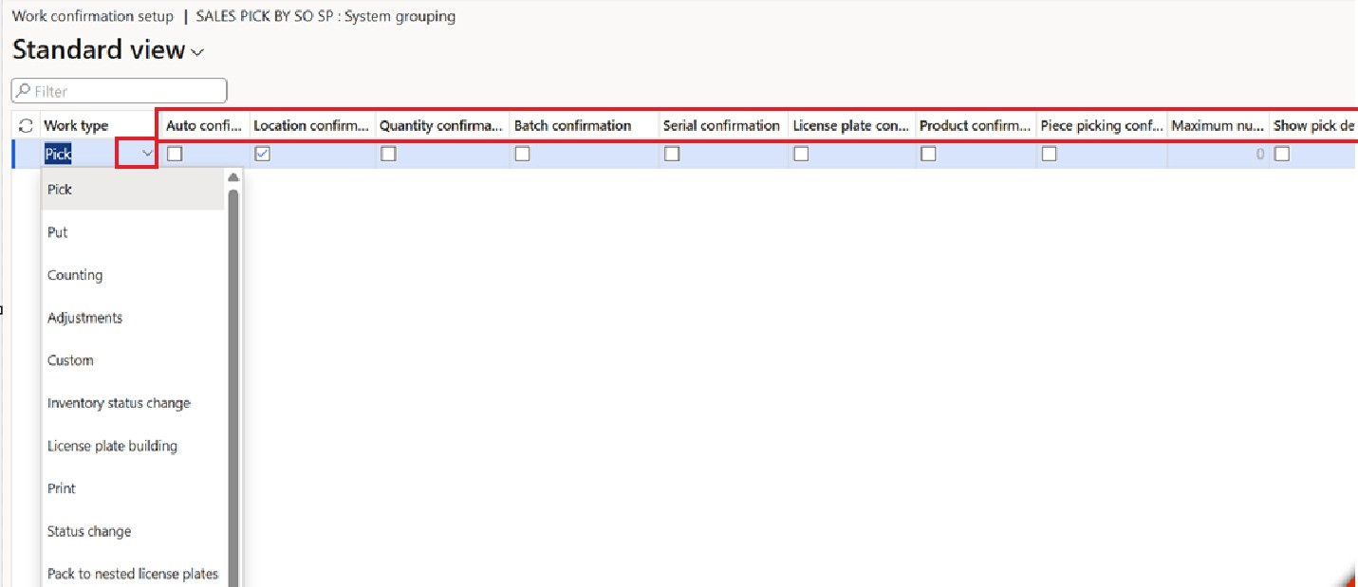Toggle the License plate confirmation checkbox
Screen dimensions: 1358x587
801,154
